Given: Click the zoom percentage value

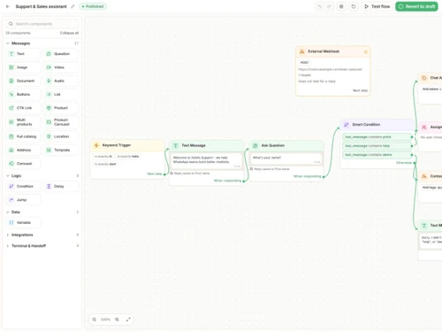Looking at the screenshot, I should pos(105,320).
